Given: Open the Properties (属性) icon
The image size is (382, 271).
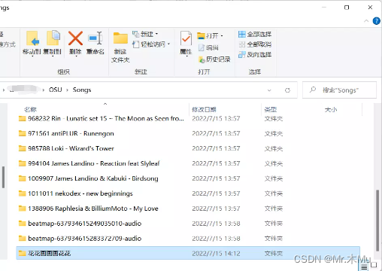Looking at the screenshot, I should point(186,38).
